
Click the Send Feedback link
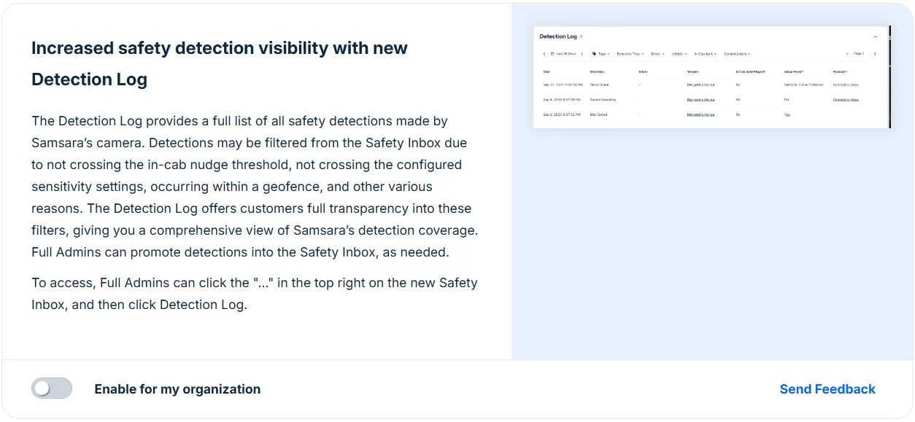[827, 389]
